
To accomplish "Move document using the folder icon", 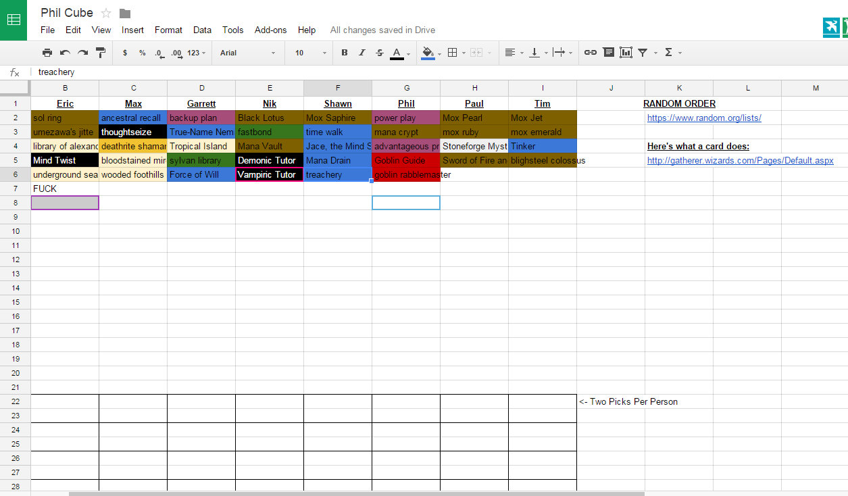I will [x=125, y=14].
